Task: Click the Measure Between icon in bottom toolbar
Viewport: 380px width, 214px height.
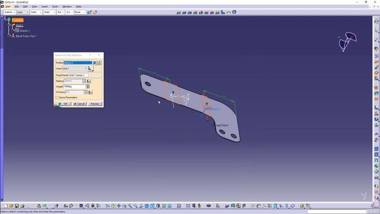Action: point(188,206)
